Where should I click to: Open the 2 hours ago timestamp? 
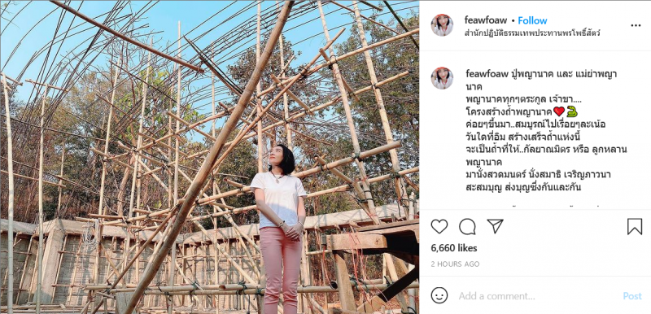[455, 264]
